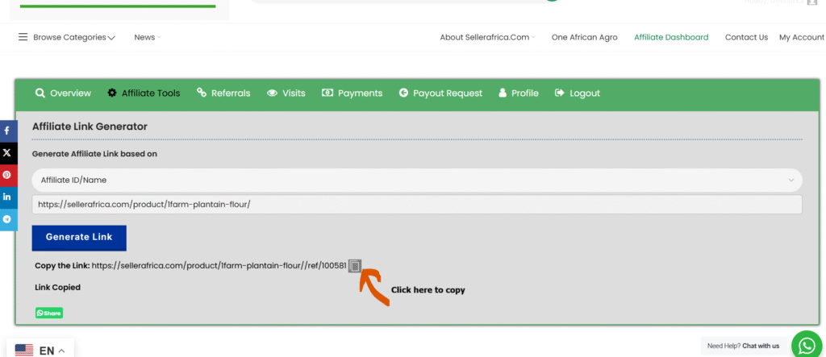The image size is (826, 357).
Task: Switch to the Referrals tab
Action: (x=223, y=93)
